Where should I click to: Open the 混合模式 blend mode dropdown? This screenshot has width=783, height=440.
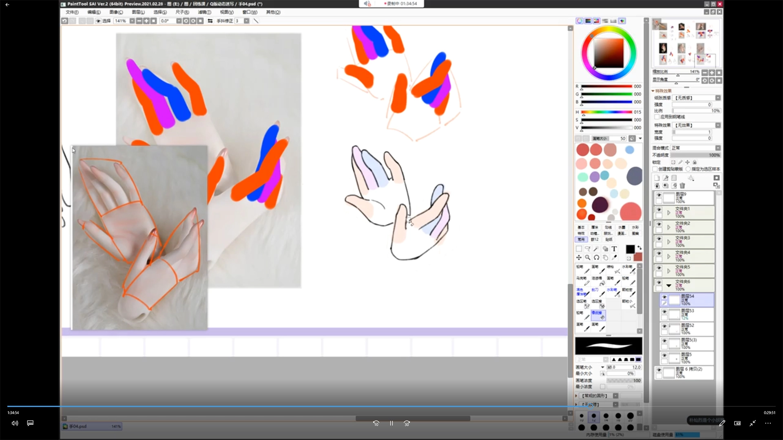(718, 148)
